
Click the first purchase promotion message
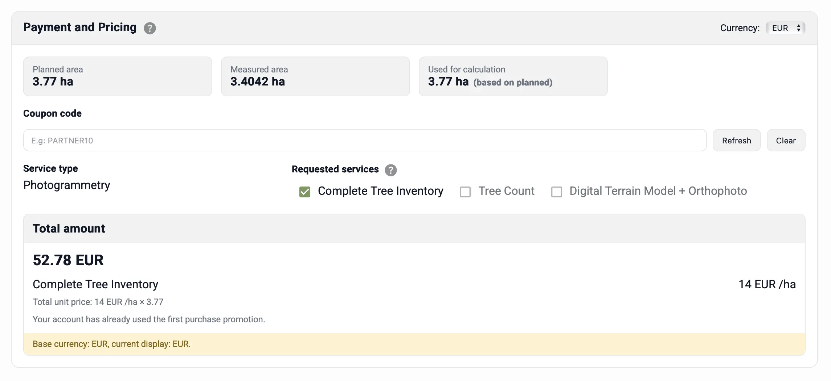[149, 319]
